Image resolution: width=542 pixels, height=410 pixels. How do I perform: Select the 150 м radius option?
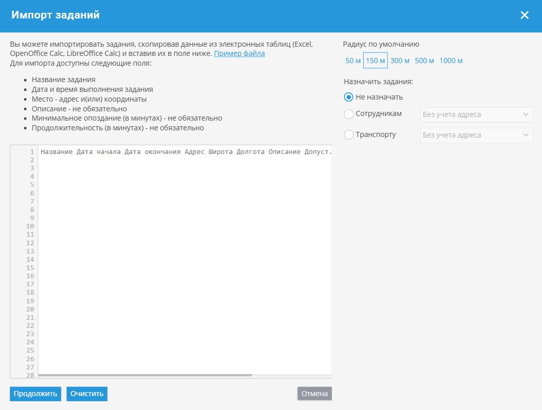pos(376,61)
